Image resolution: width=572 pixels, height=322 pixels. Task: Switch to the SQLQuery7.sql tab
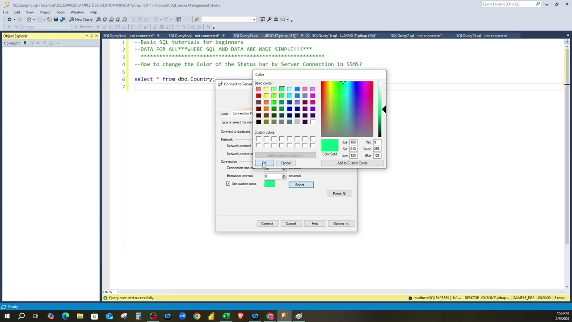pos(416,36)
